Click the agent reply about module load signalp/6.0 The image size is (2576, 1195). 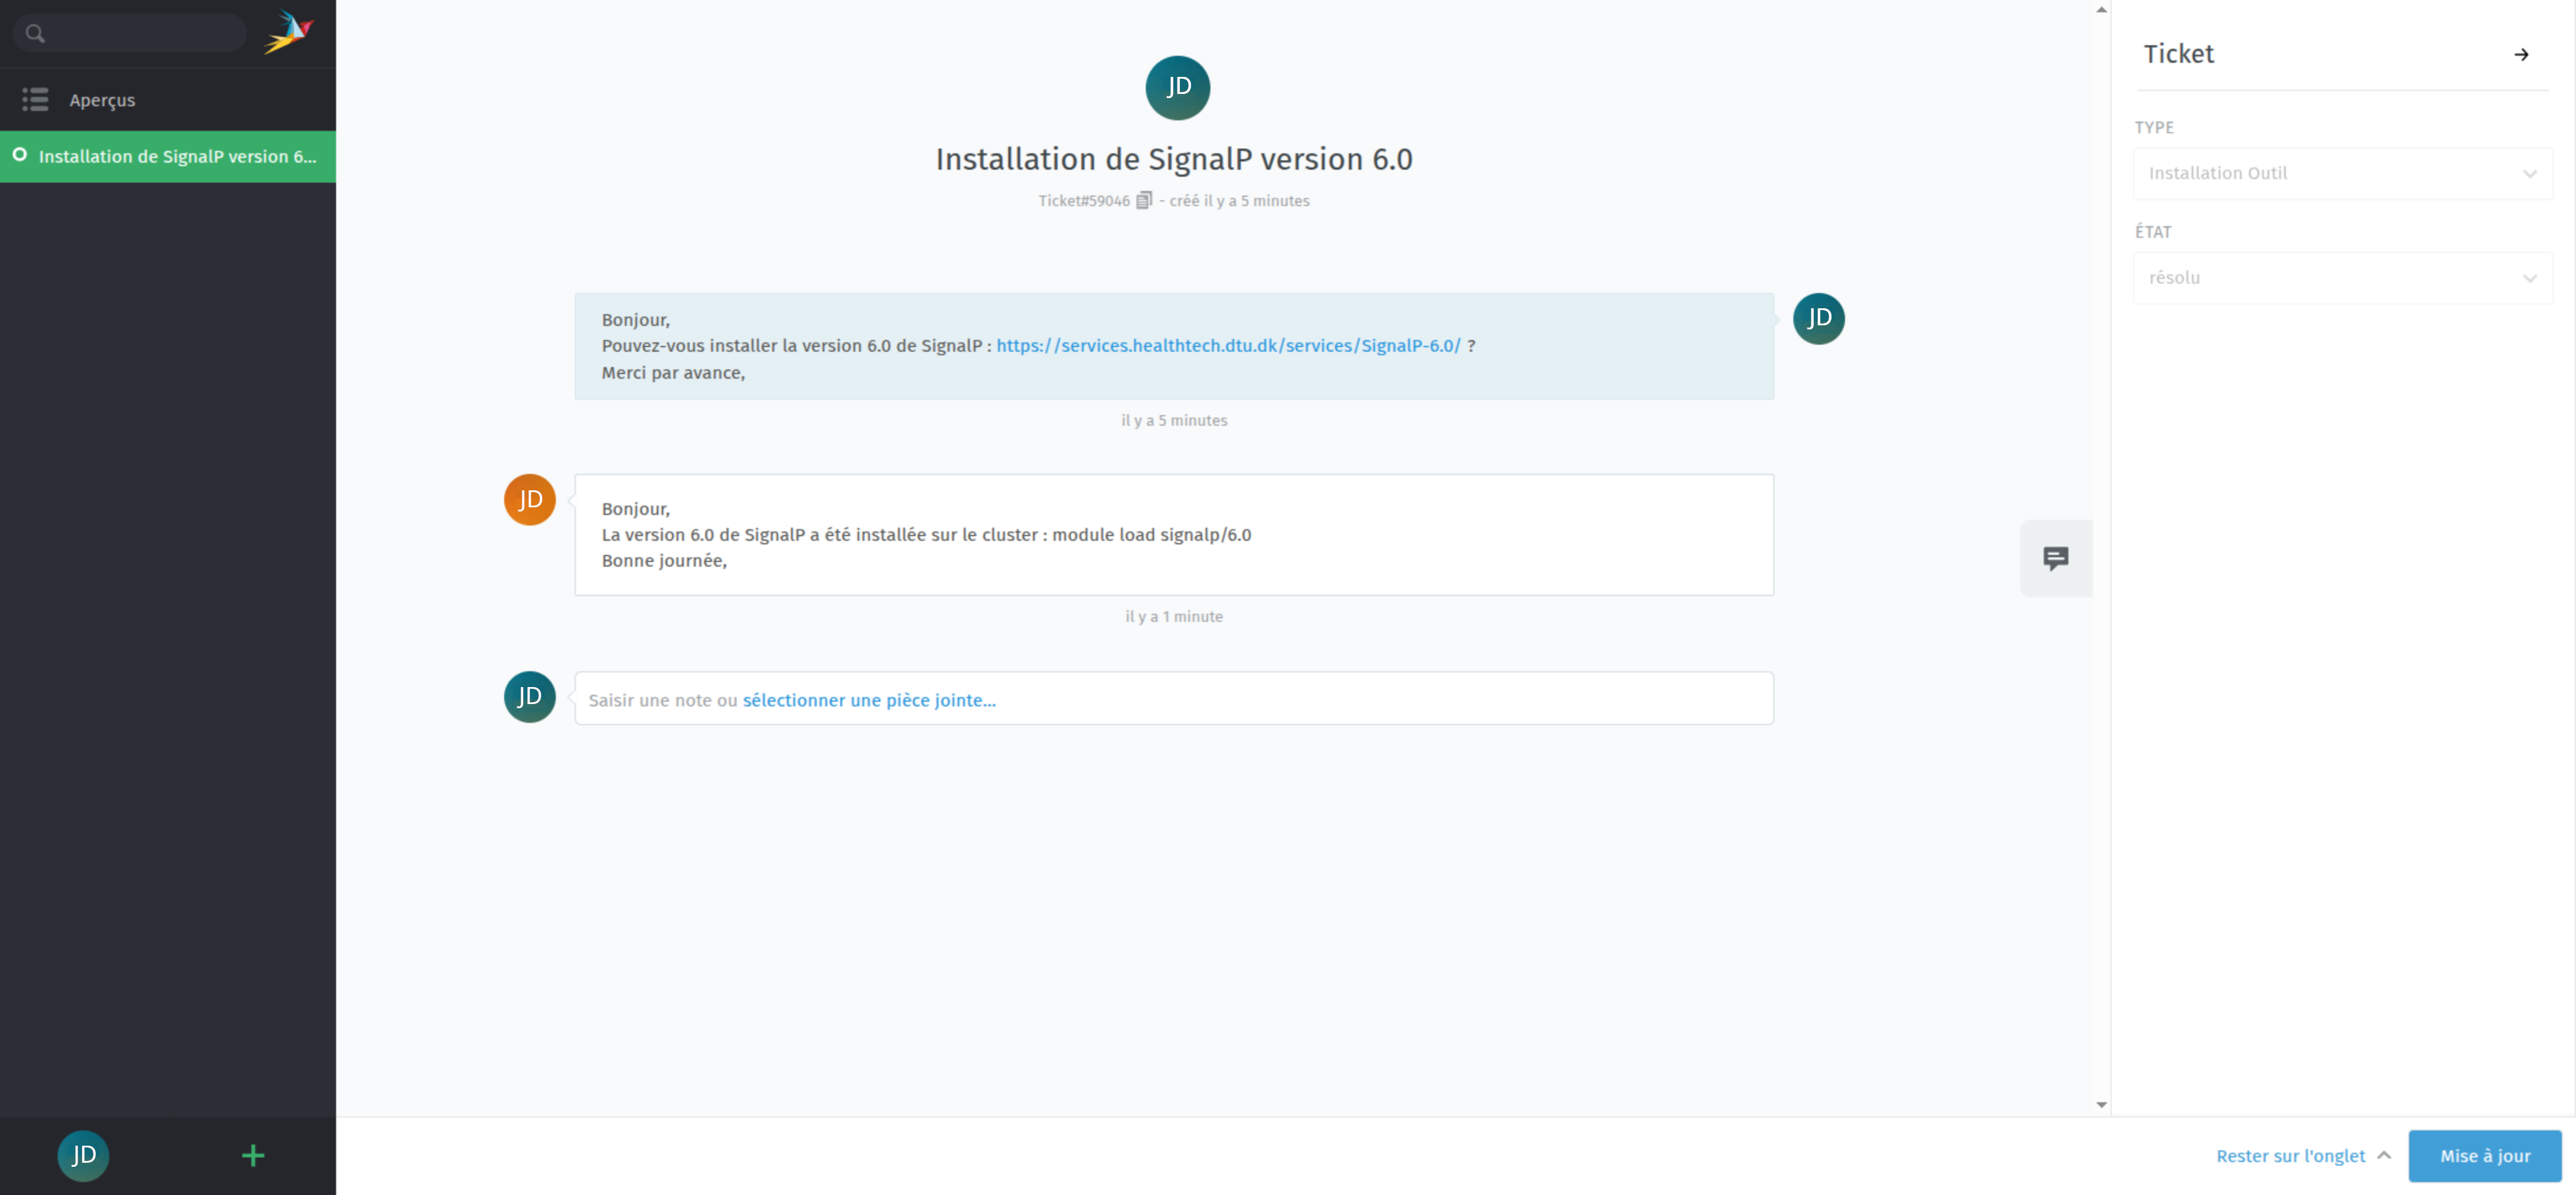click(1174, 536)
